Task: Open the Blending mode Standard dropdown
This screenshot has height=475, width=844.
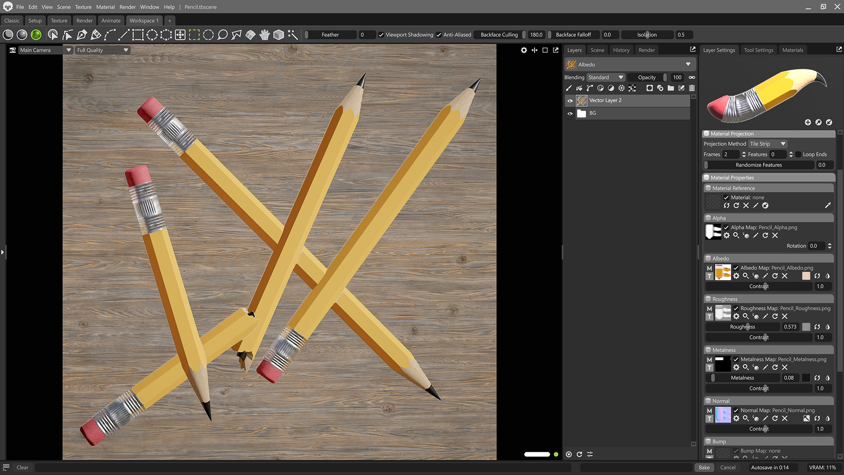Action: point(606,77)
